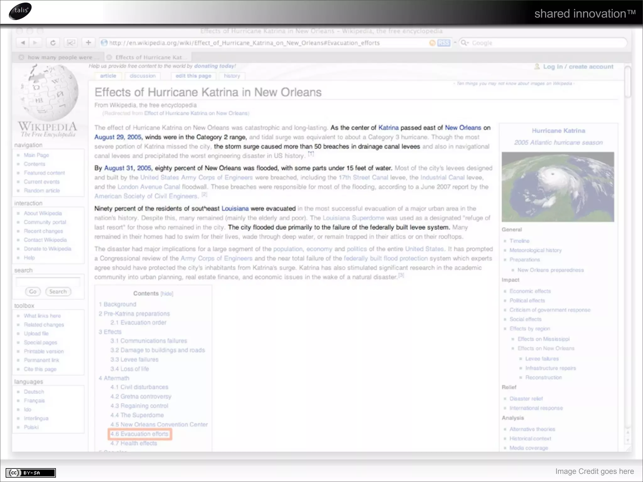Click 'American Society of Civil Engineers' link

tap(146, 196)
